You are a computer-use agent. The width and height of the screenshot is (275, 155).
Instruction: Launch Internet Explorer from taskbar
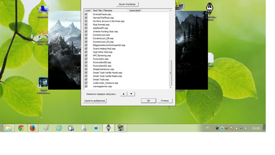click(59, 128)
